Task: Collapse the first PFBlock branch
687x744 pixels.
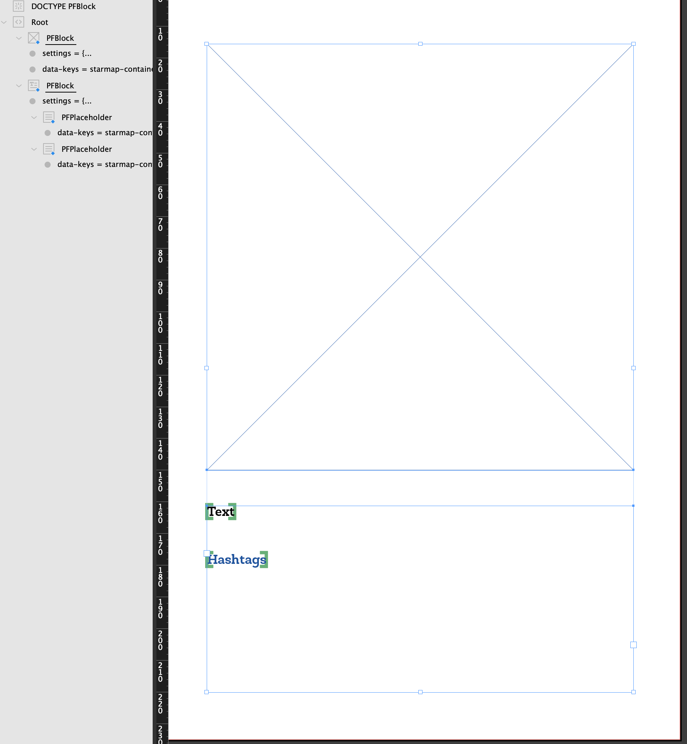Action: pyautogui.click(x=19, y=38)
